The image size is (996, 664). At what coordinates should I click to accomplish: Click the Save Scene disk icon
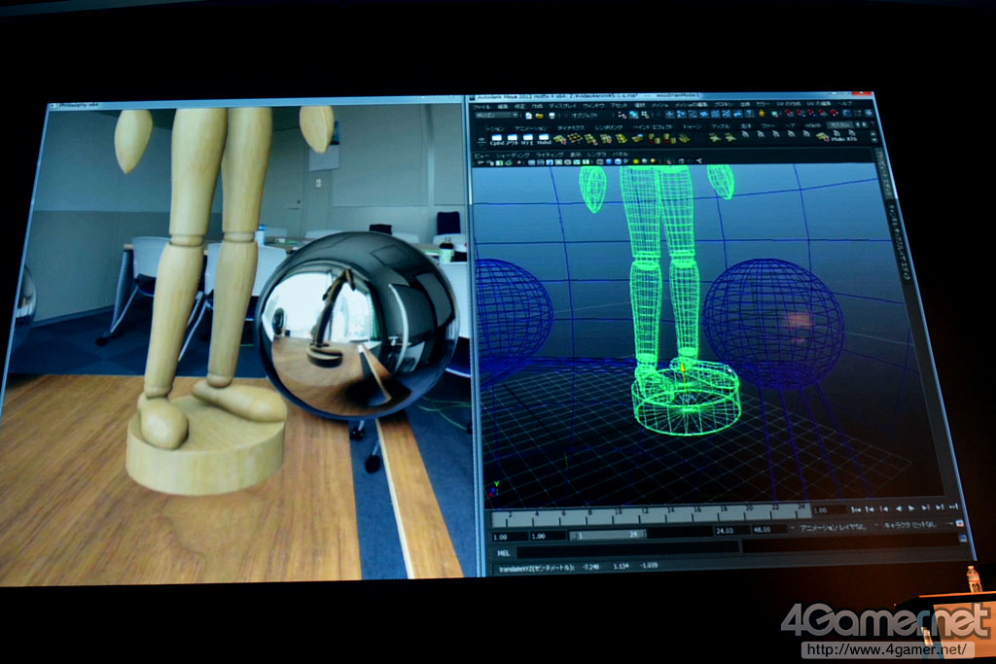coord(551,116)
